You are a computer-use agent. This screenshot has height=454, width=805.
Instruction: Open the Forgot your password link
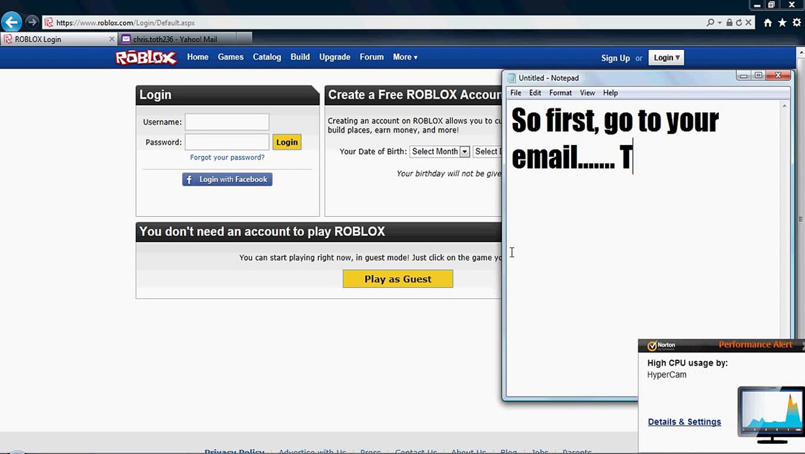coord(227,157)
